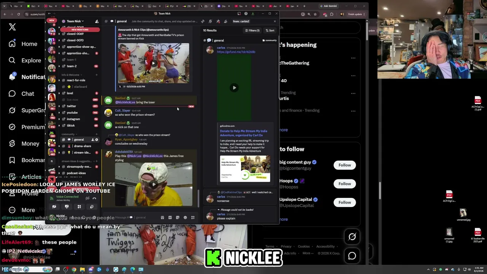Play the prison stream clip video
487x274 pixels.
[153, 63]
